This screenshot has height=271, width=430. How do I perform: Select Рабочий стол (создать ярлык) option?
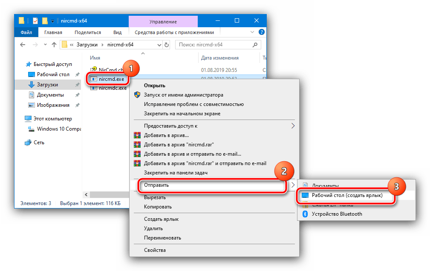pos(347,195)
